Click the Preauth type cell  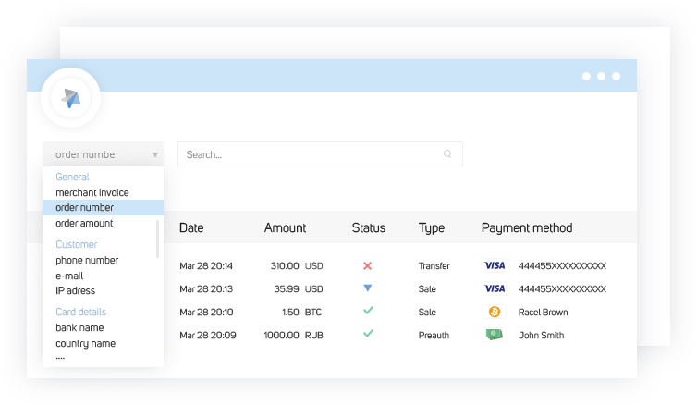[x=434, y=336]
